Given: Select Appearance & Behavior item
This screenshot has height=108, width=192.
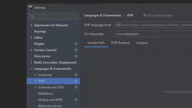Looking at the screenshot, I should click(51, 25).
